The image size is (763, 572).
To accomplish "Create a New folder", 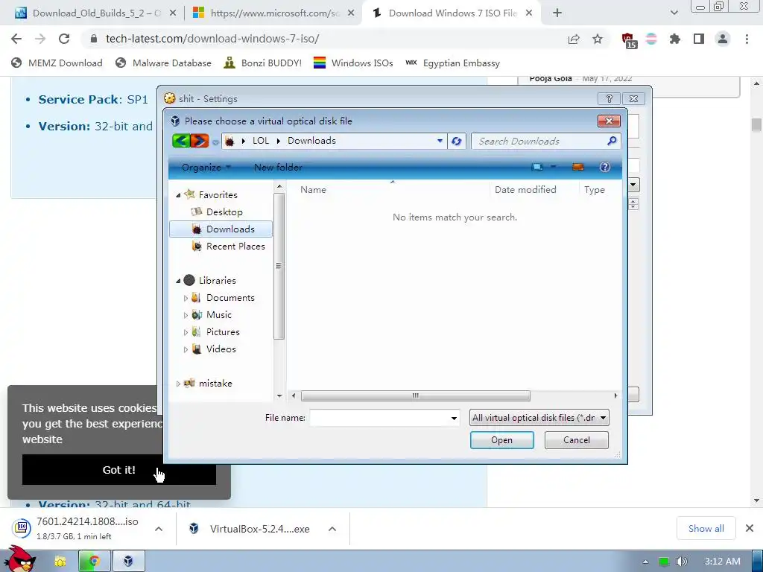I will [x=278, y=168].
